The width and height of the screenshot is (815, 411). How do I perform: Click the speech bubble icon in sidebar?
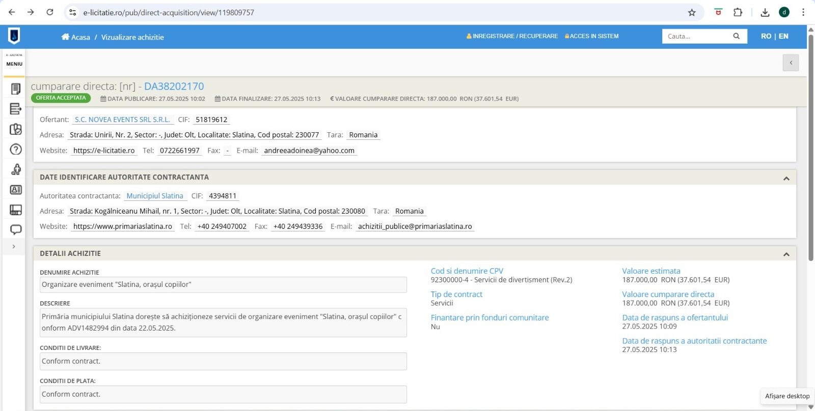coord(16,229)
